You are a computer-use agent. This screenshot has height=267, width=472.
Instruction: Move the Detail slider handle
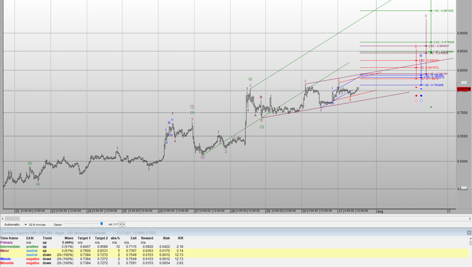pos(101,224)
